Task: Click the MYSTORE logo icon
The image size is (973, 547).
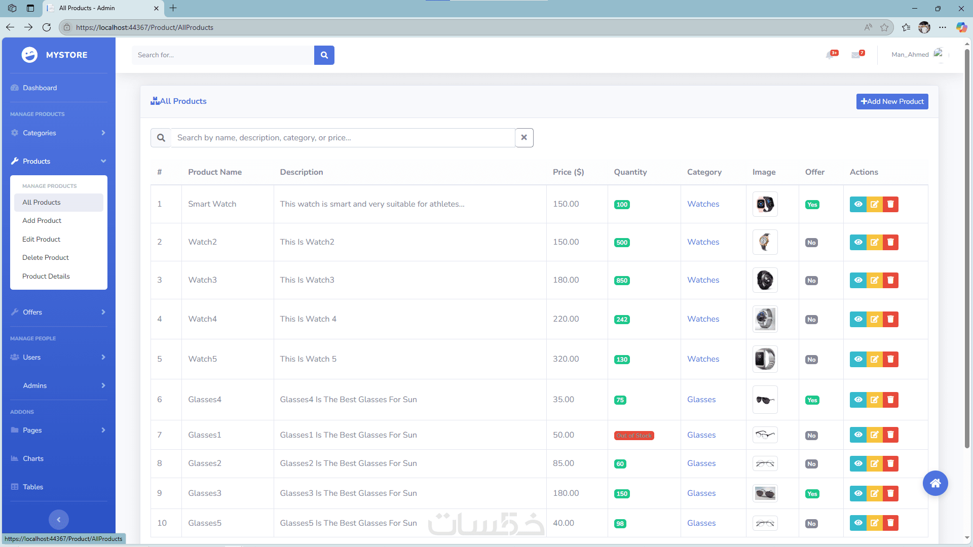Action: tap(29, 55)
